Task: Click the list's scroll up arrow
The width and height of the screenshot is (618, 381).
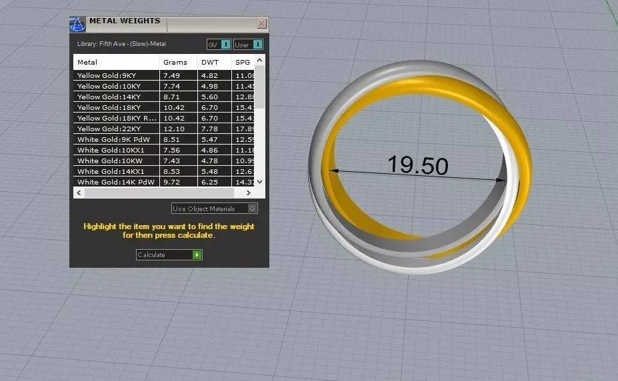Action: (x=259, y=60)
